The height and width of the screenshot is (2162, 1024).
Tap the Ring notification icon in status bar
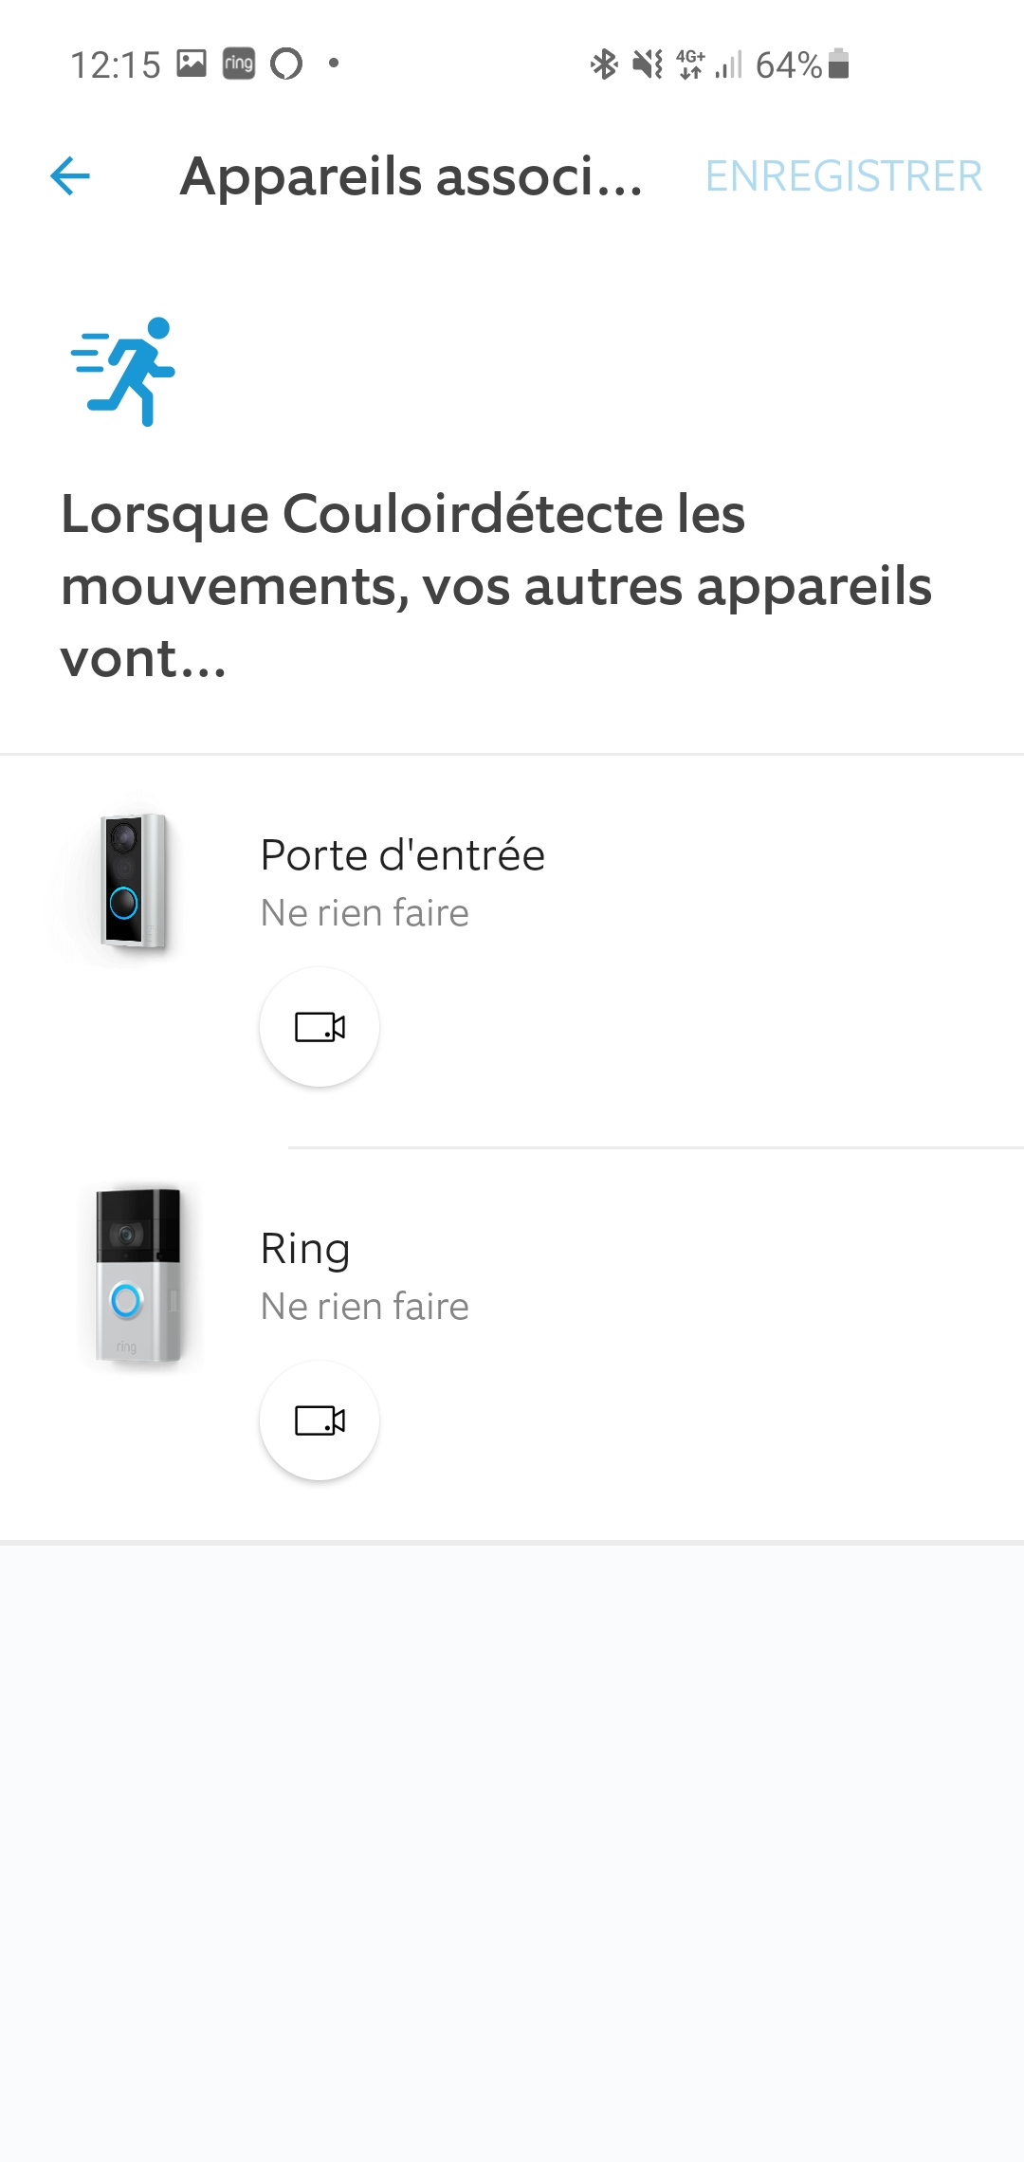239,64
